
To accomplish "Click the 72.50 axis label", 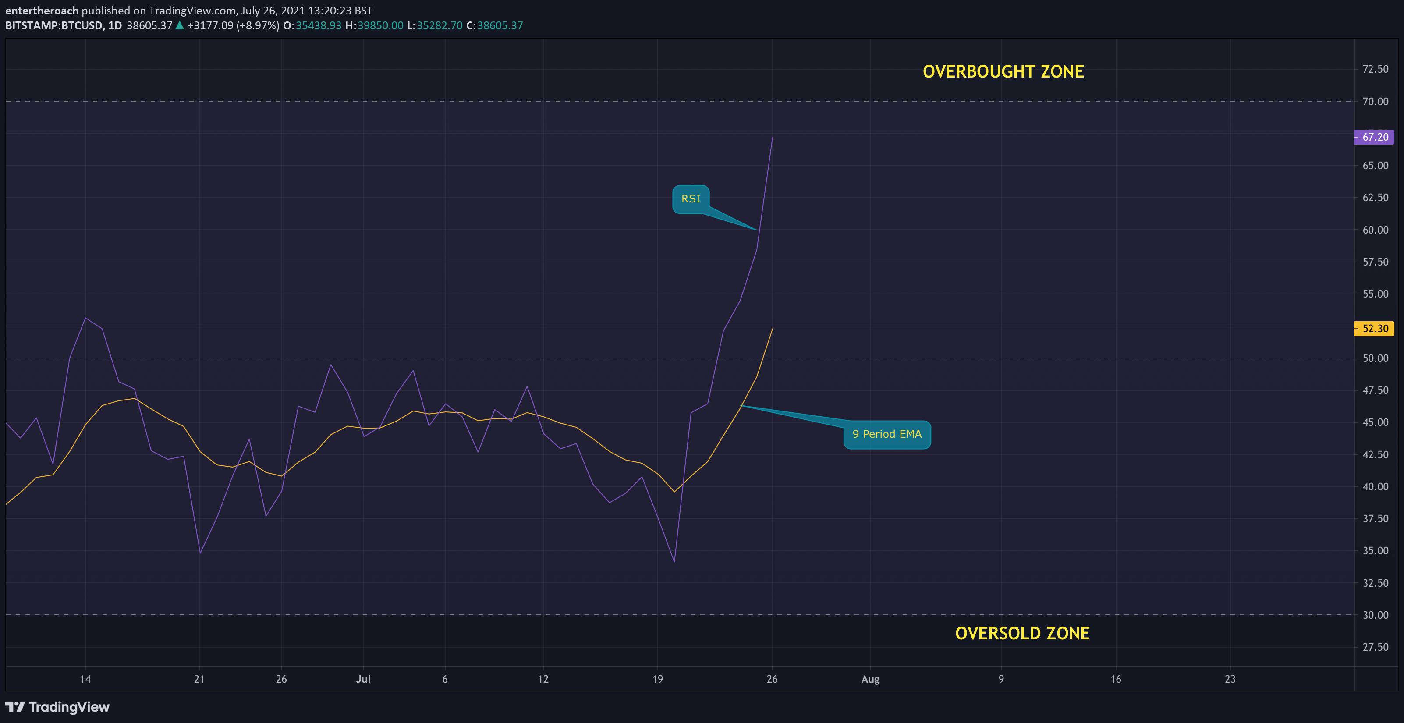I will 1375,69.
